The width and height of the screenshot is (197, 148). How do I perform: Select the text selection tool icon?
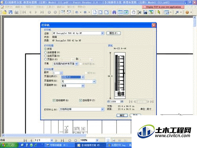(139, 12)
